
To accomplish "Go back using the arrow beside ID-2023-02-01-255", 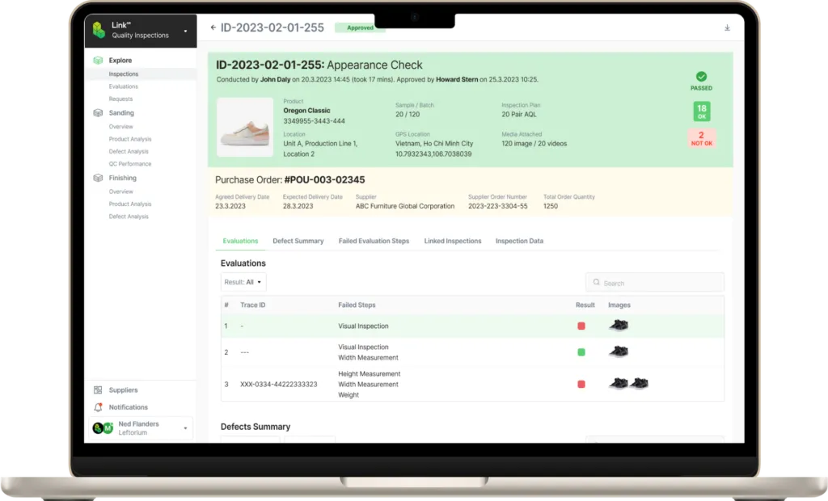I will pos(213,27).
